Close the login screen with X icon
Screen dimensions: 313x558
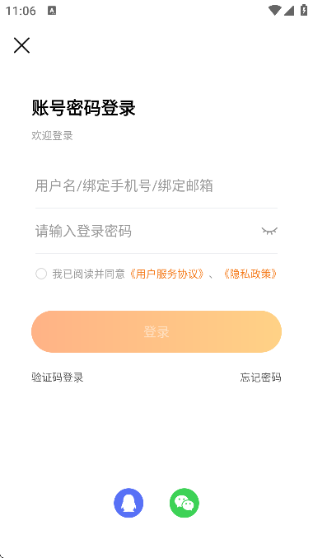pyautogui.click(x=21, y=45)
